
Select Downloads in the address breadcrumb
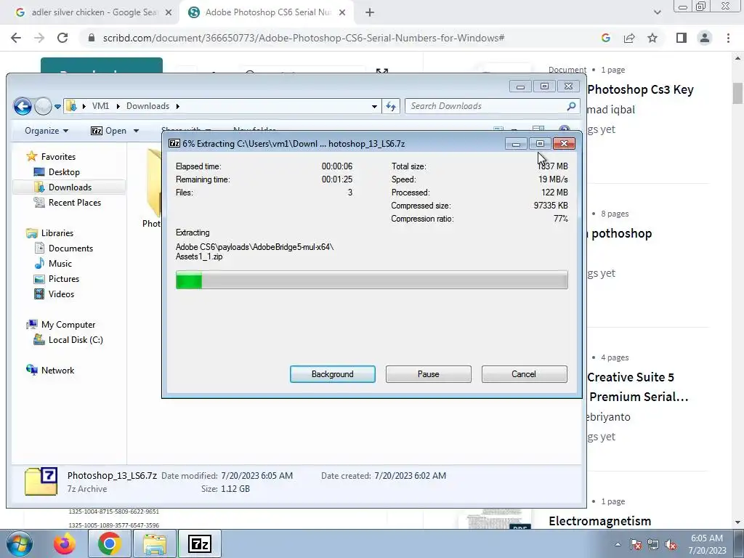pyautogui.click(x=147, y=106)
